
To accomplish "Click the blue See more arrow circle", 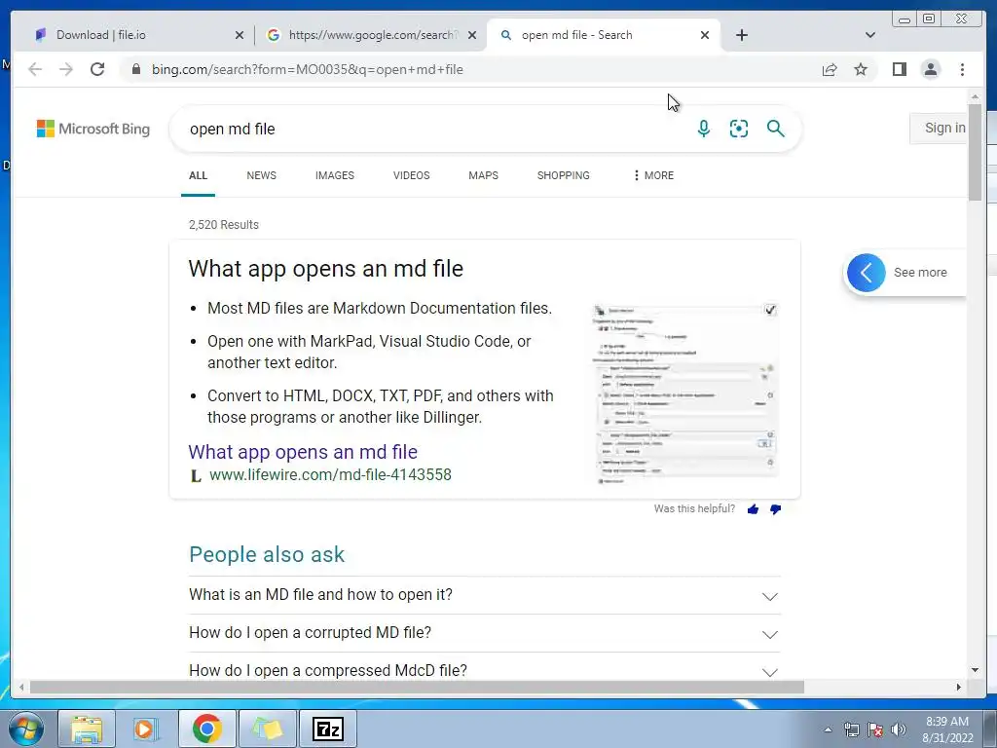I will [x=866, y=273].
